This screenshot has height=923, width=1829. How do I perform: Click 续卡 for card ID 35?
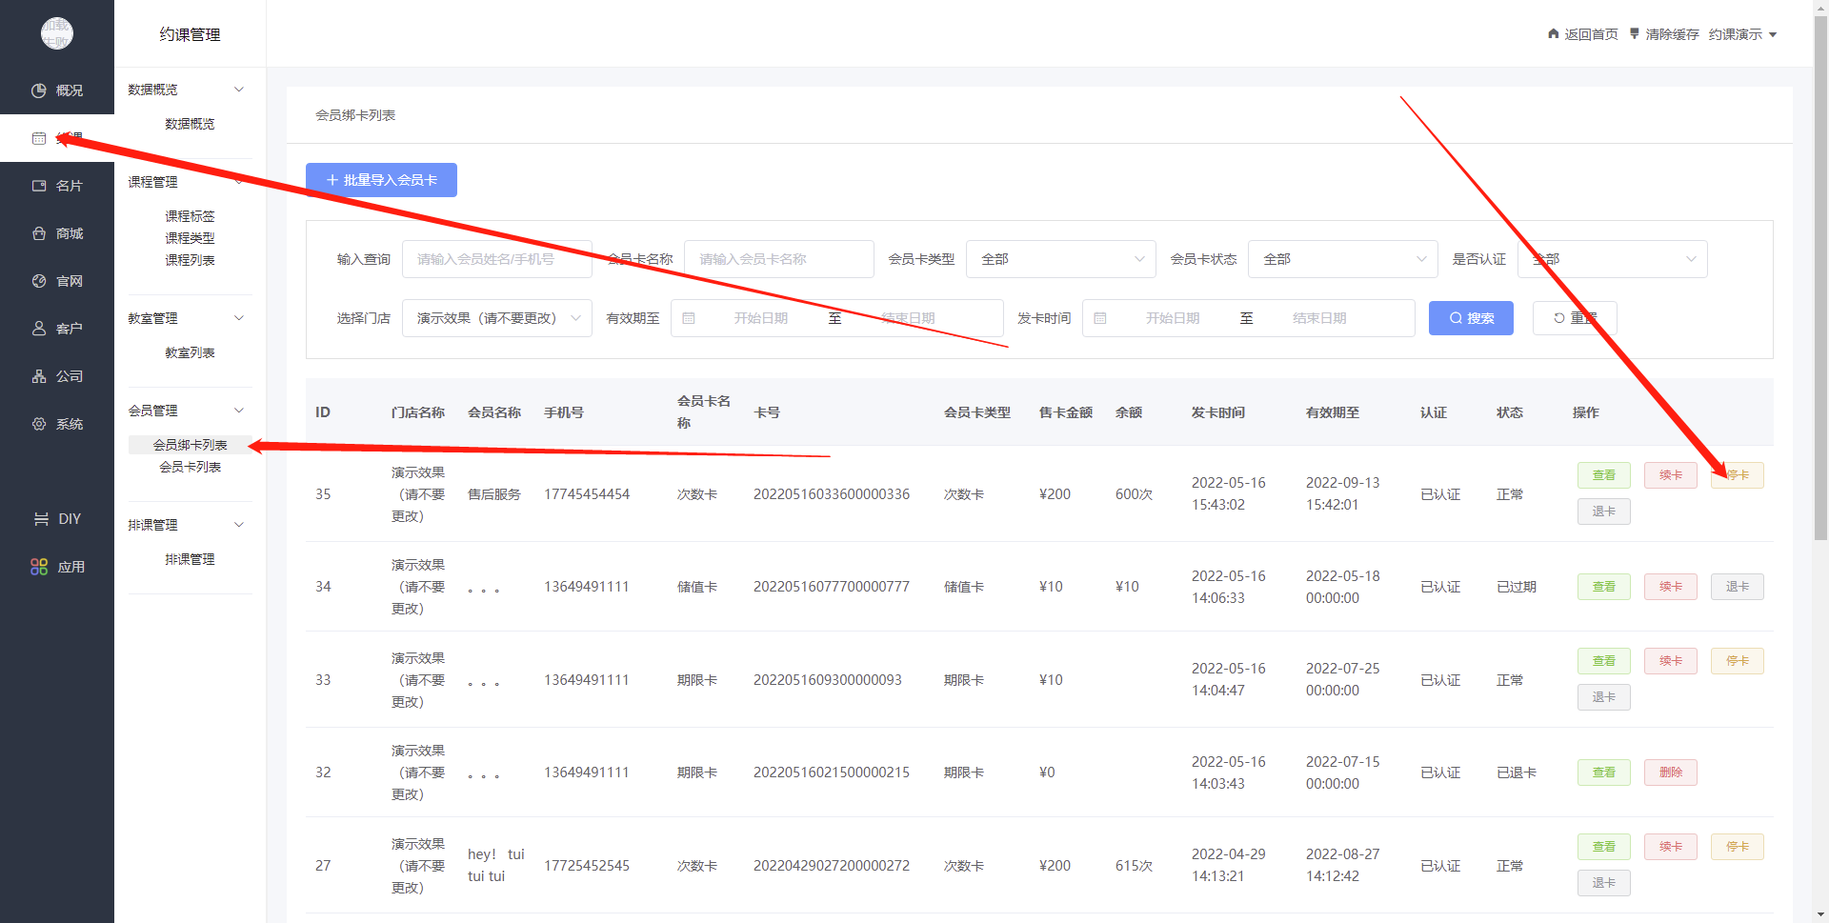(x=1671, y=475)
